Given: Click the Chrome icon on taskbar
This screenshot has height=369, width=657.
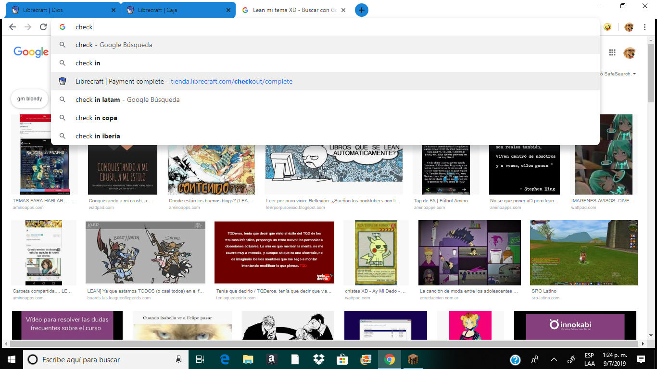Looking at the screenshot, I should pyautogui.click(x=389, y=359).
